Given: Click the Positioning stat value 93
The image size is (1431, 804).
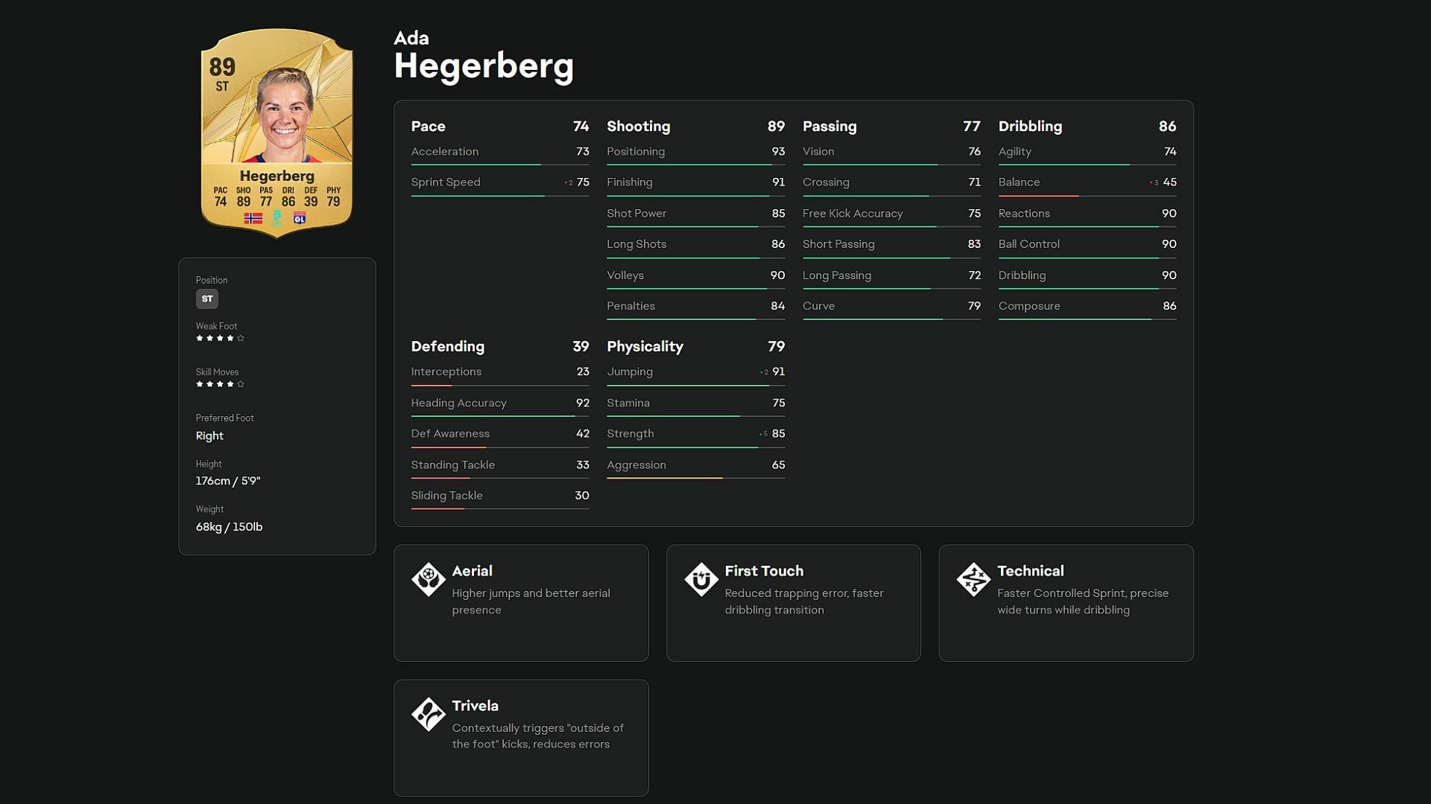Looking at the screenshot, I should [x=777, y=151].
